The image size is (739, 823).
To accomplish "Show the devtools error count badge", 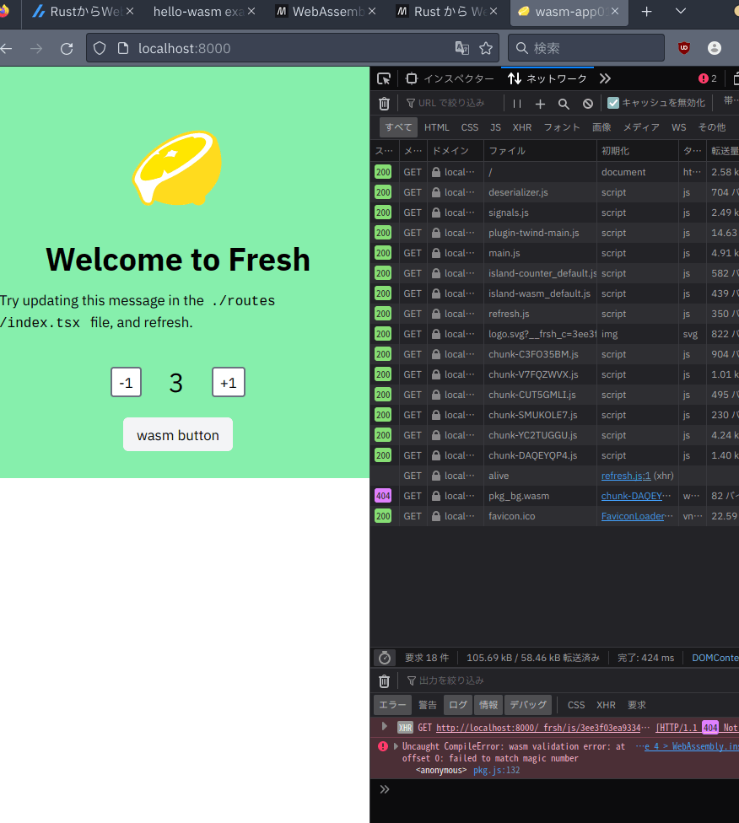I will point(708,78).
